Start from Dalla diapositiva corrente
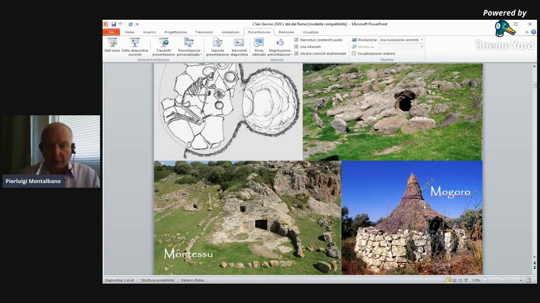 point(135,47)
